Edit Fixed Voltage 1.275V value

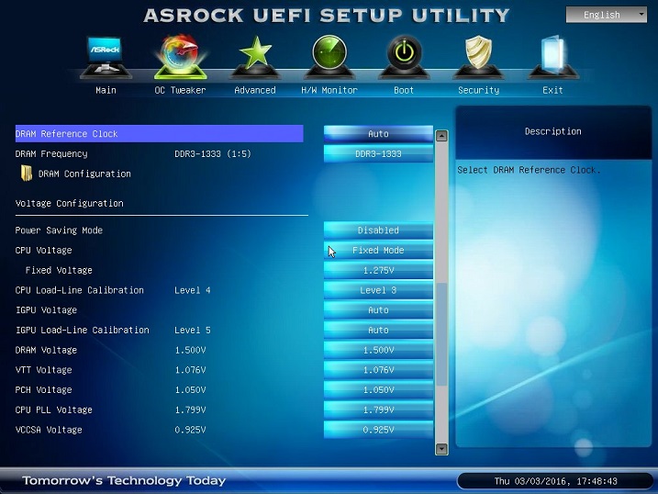pos(378,270)
